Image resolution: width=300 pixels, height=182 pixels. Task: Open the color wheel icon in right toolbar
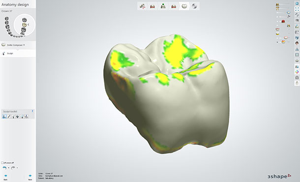coord(297,72)
